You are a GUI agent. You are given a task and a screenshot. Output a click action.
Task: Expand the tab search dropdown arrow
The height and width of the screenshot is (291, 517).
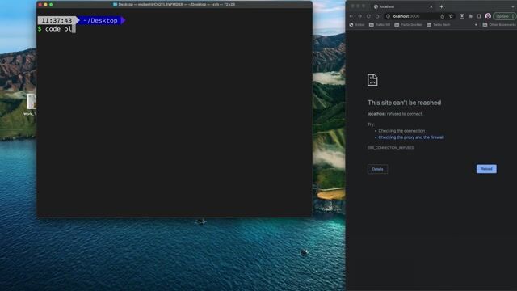pyautogui.click(x=513, y=6)
